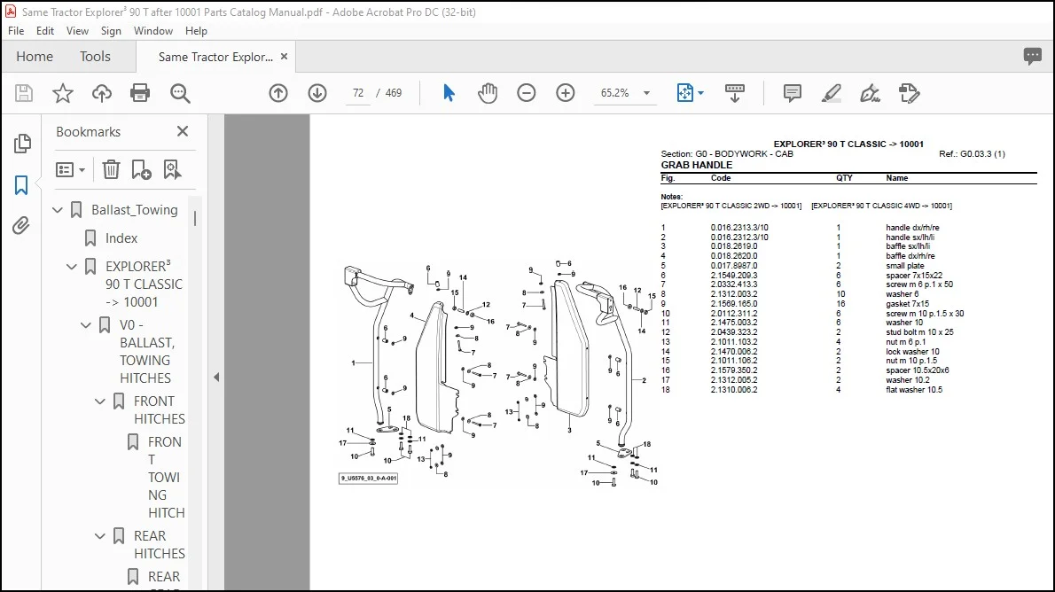
Task: Add the document to starred favorites
Action: (x=63, y=93)
